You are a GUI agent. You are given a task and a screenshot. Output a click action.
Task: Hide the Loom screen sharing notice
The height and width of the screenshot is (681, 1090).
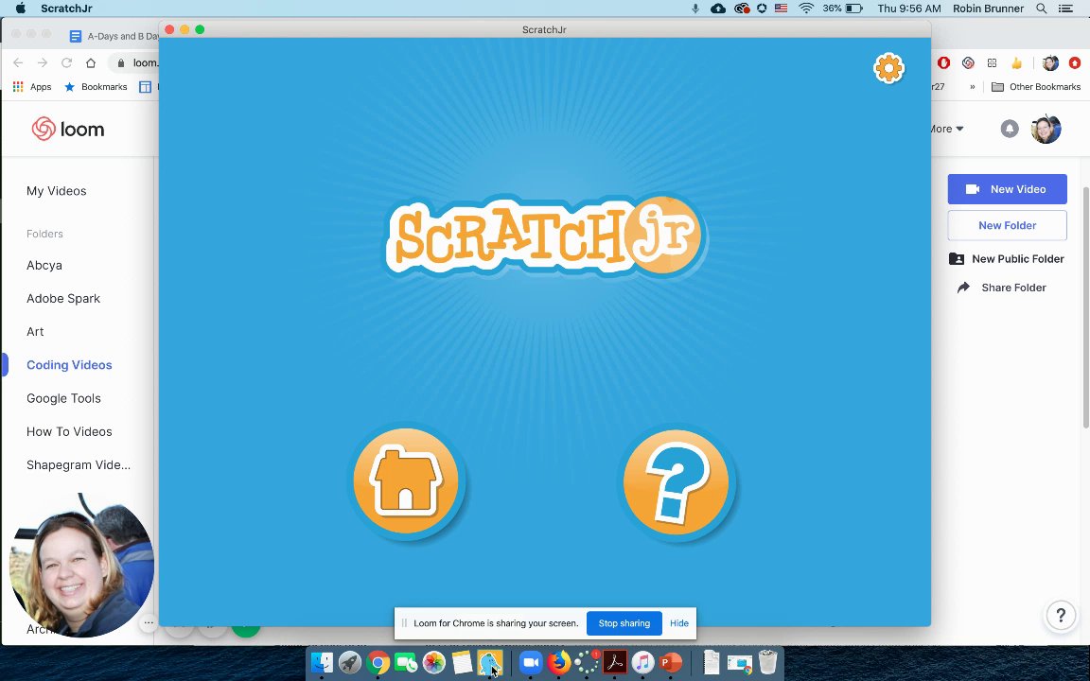point(679,623)
